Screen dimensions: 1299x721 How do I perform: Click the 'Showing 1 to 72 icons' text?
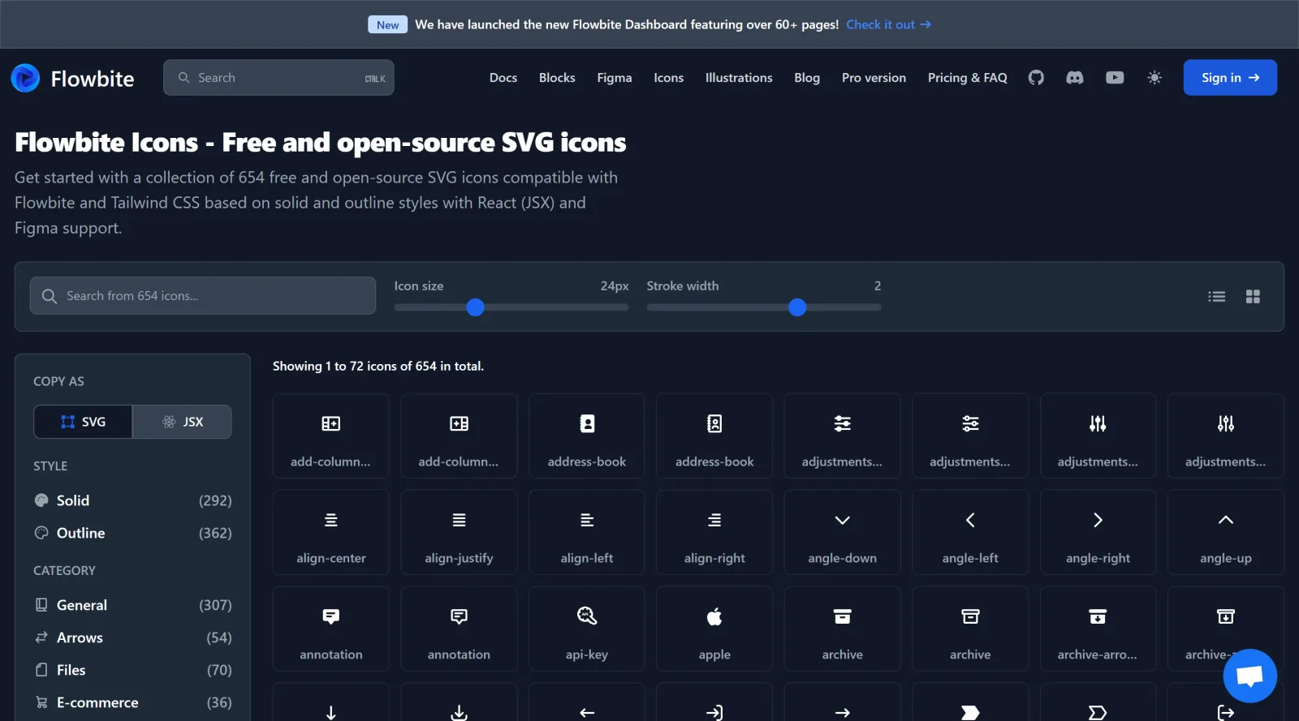(x=378, y=367)
